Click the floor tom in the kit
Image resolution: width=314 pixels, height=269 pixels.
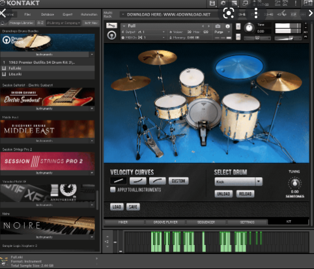click(x=240, y=117)
